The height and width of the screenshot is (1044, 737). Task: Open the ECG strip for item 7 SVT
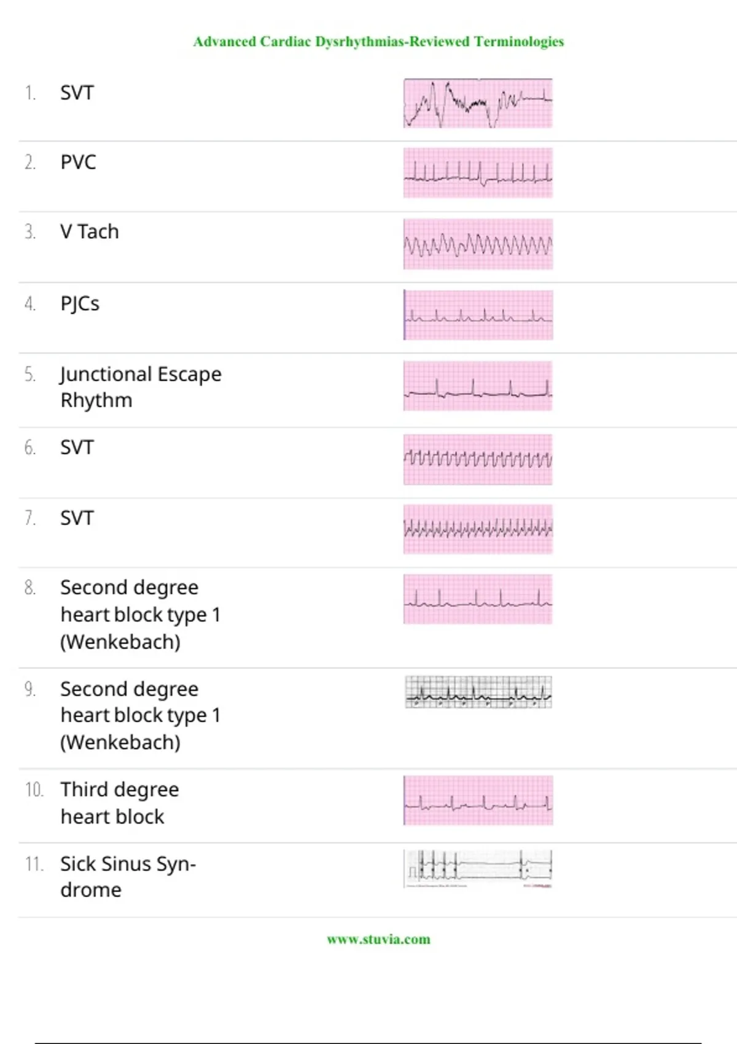[x=478, y=529]
